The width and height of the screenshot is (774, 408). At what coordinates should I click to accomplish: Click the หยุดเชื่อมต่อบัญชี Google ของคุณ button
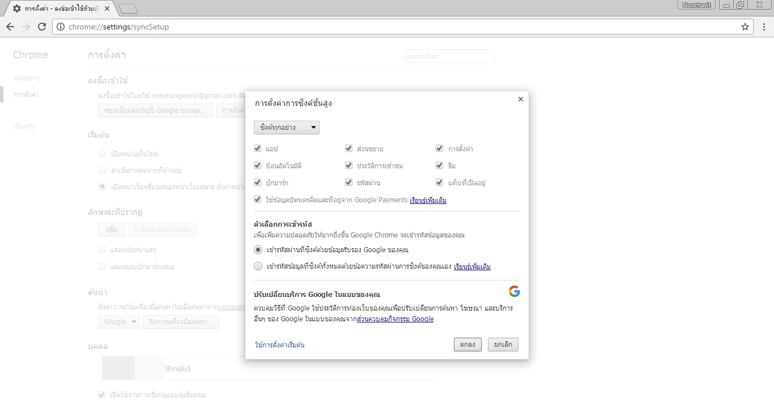click(156, 110)
